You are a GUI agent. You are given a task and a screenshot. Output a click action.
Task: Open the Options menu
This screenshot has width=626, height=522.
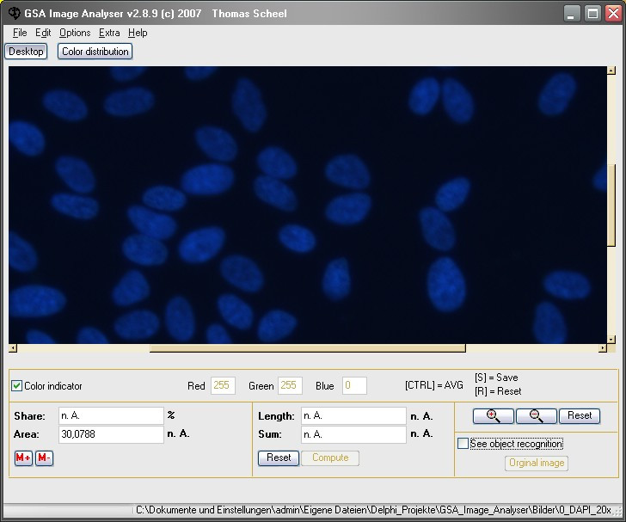coord(75,33)
